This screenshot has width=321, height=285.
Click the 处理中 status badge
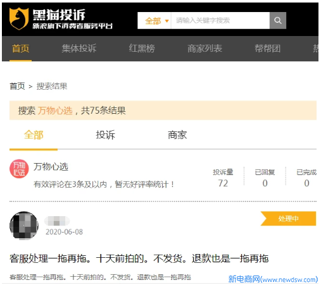point(288,219)
